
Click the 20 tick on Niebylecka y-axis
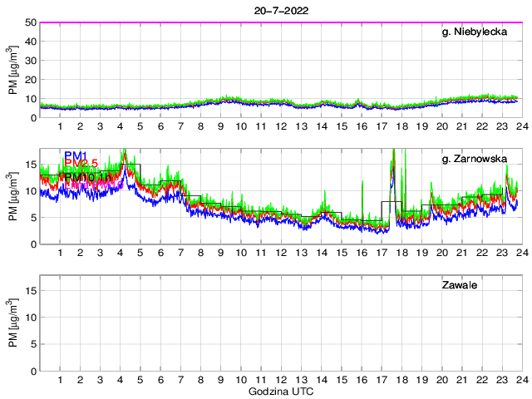coord(31,80)
